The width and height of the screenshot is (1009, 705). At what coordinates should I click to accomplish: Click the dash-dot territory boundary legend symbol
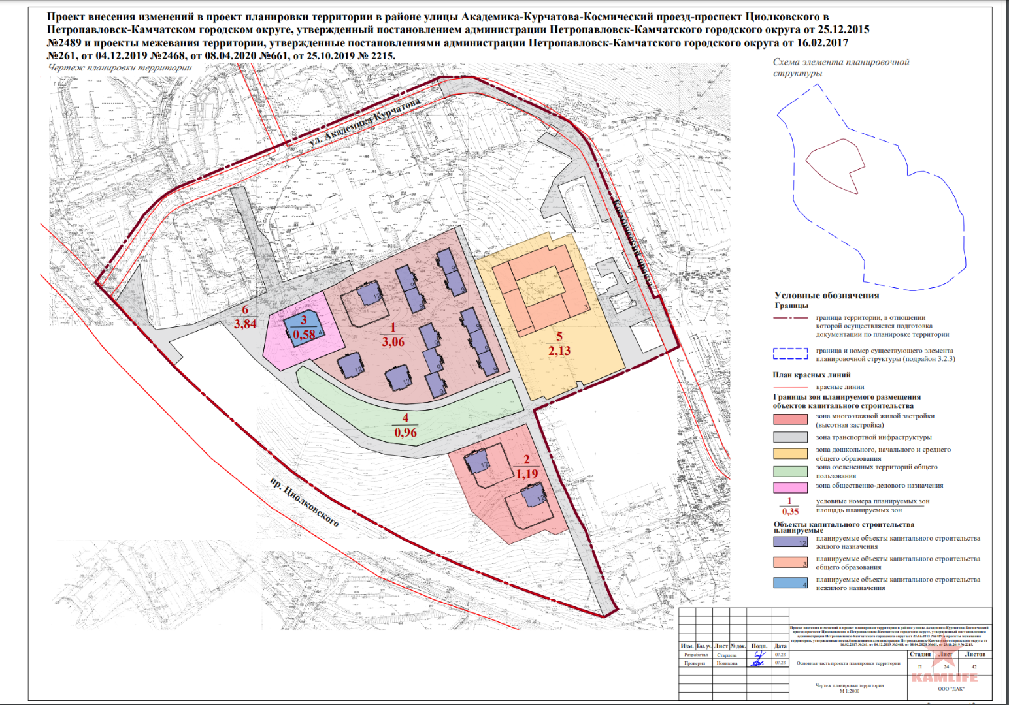point(791,318)
